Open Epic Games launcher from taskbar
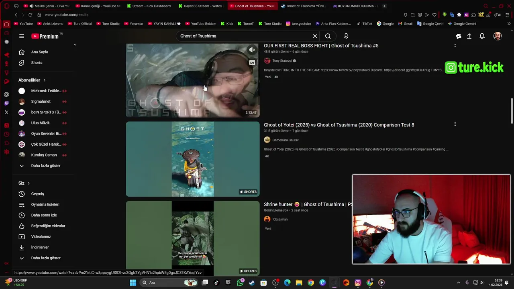The width and height of the screenshot is (514, 289). [x=228, y=283]
